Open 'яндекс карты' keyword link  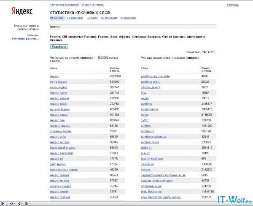click(59, 93)
